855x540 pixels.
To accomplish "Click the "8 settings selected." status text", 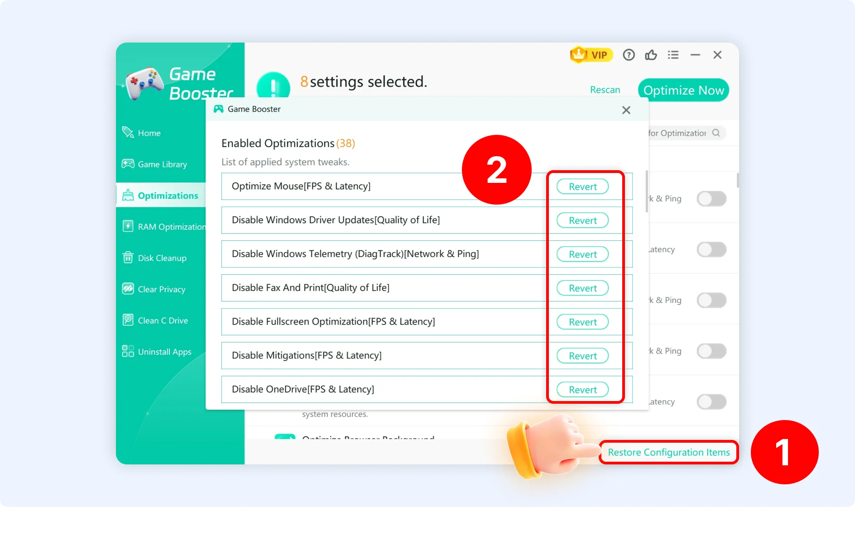I will (364, 81).
